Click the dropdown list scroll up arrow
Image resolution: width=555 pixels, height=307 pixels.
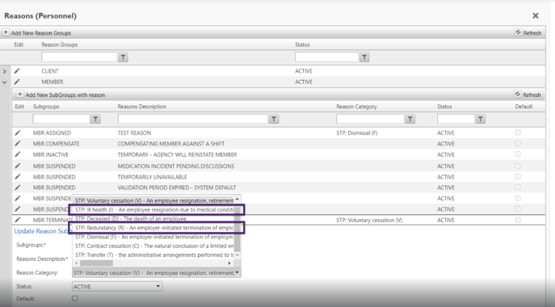tap(238, 200)
